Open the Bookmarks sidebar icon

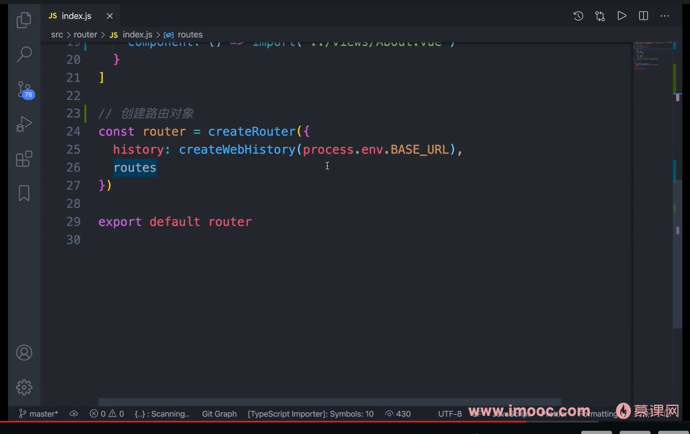tap(24, 193)
